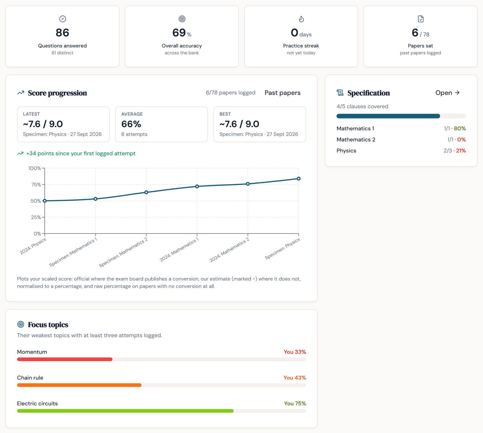This screenshot has height=433, width=483.
Task: Click the 'not yet today' streak text
Action: click(301, 53)
